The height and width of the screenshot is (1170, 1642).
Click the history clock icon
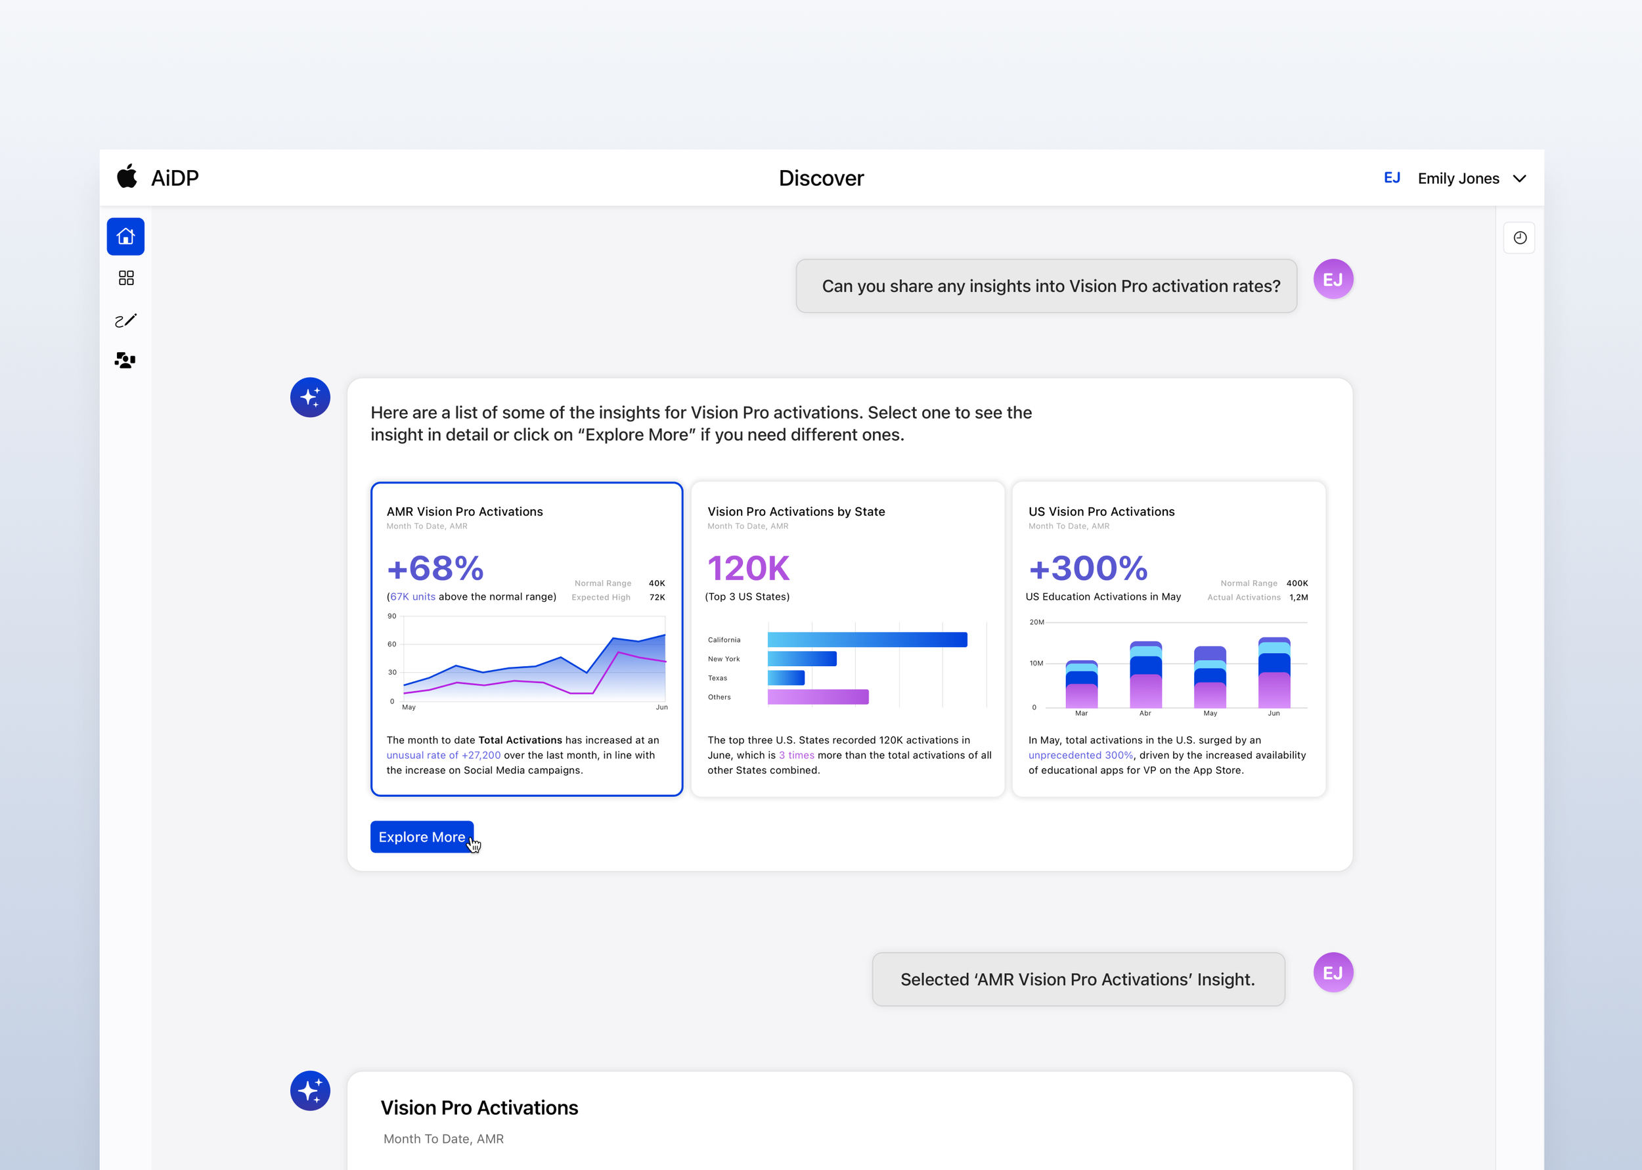tap(1520, 238)
